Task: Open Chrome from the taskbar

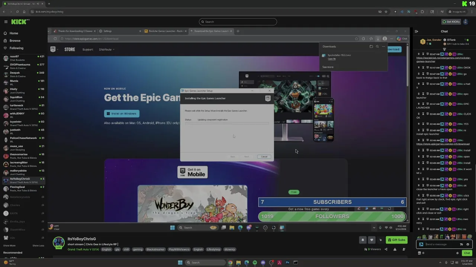Action: 230,263
